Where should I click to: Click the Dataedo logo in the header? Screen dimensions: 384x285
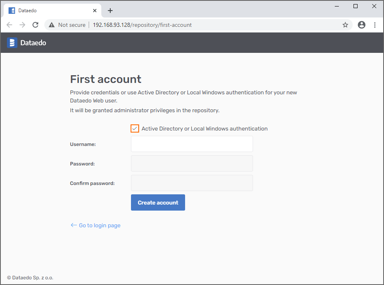tap(26, 43)
